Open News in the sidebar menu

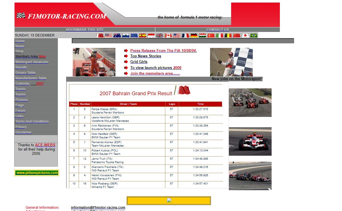click(x=20, y=46)
